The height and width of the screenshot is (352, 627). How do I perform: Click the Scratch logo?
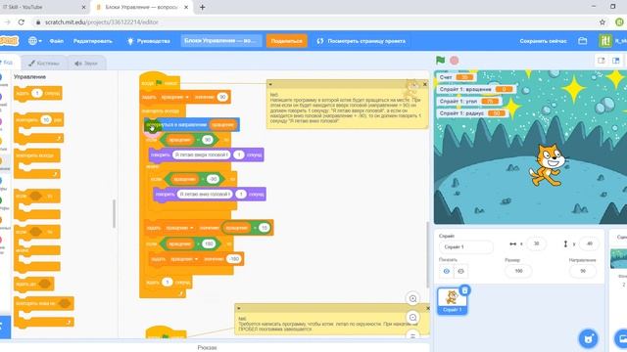pyautogui.click(x=9, y=41)
